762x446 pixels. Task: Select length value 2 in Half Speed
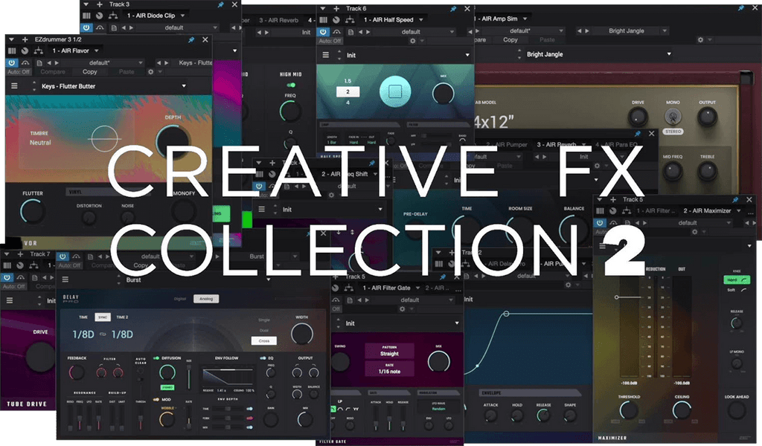[x=348, y=91]
